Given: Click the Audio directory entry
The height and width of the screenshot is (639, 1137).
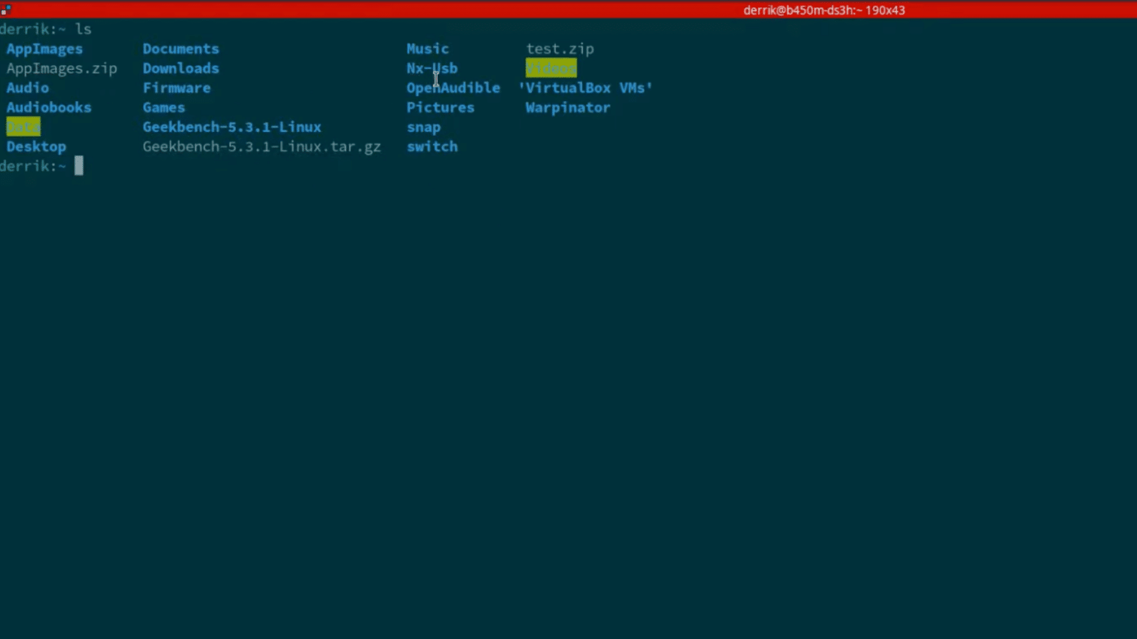Looking at the screenshot, I should click(x=28, y=88).
